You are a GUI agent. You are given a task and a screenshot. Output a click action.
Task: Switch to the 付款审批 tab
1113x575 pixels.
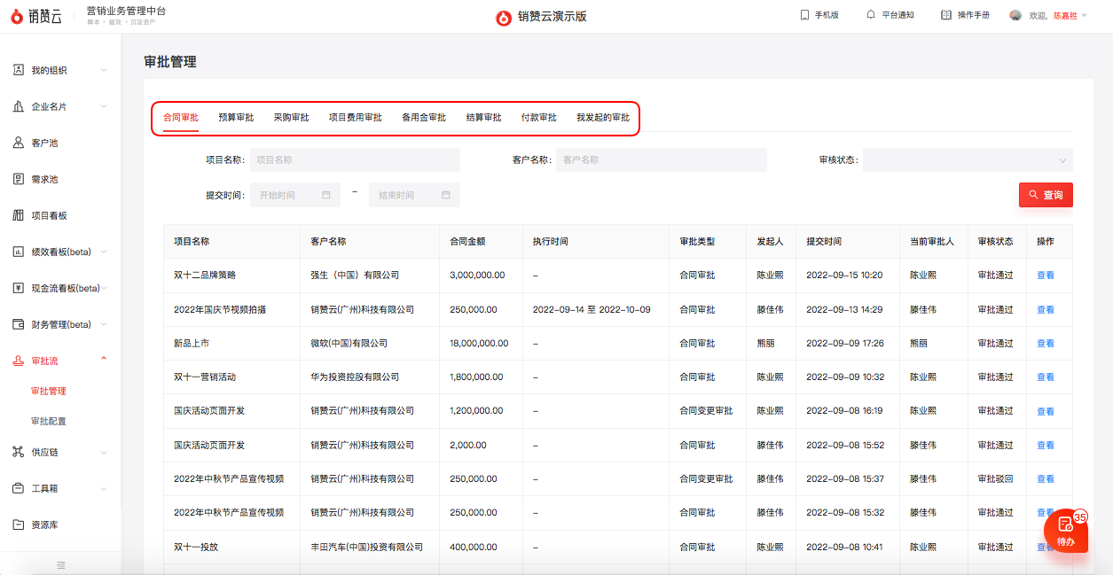tap(538, 118)
